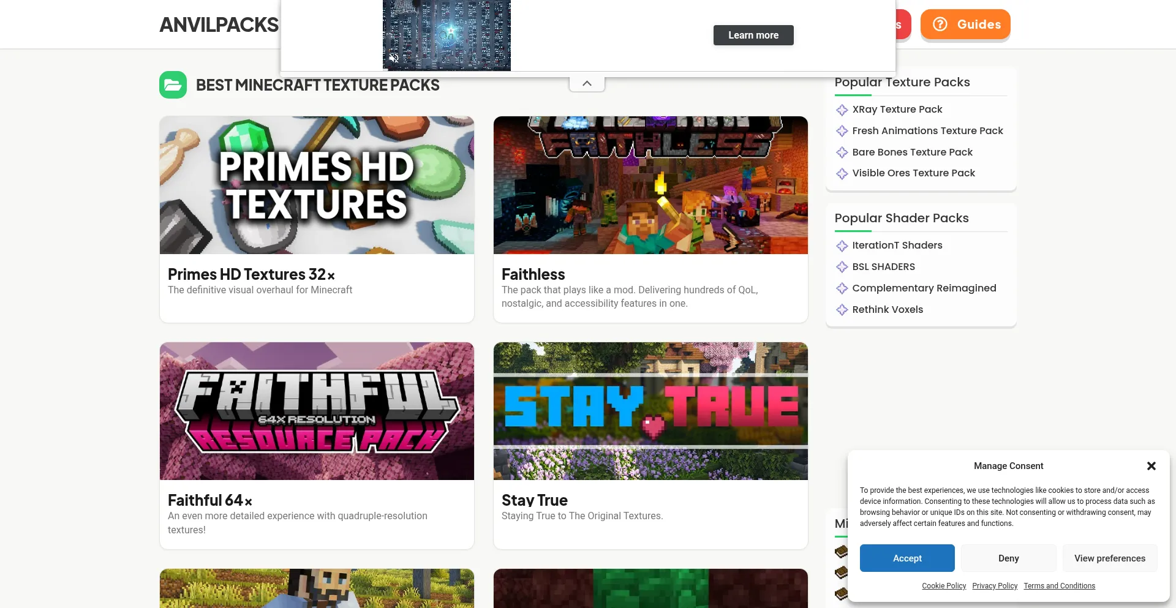
Task: Open the Terms and Conditions link
Action: (x=1059, y=586)
